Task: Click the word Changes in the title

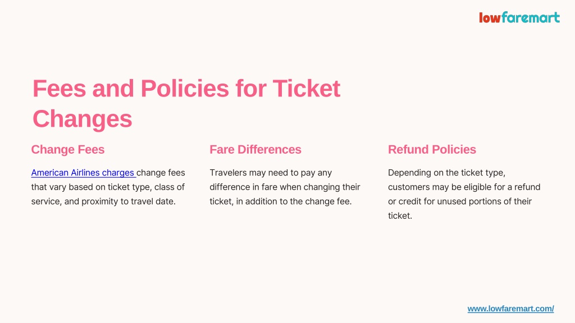Action: 82,119
